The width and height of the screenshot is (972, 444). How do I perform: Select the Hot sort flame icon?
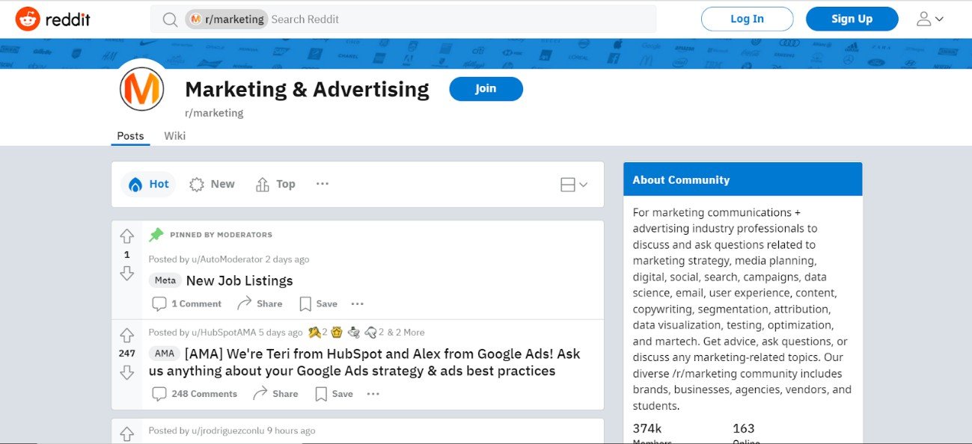coord(136,183)
